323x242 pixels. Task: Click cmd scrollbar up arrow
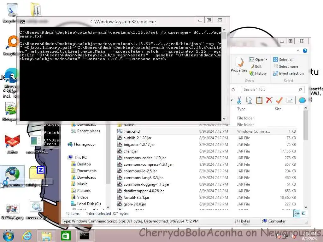(x=224, y=30)
